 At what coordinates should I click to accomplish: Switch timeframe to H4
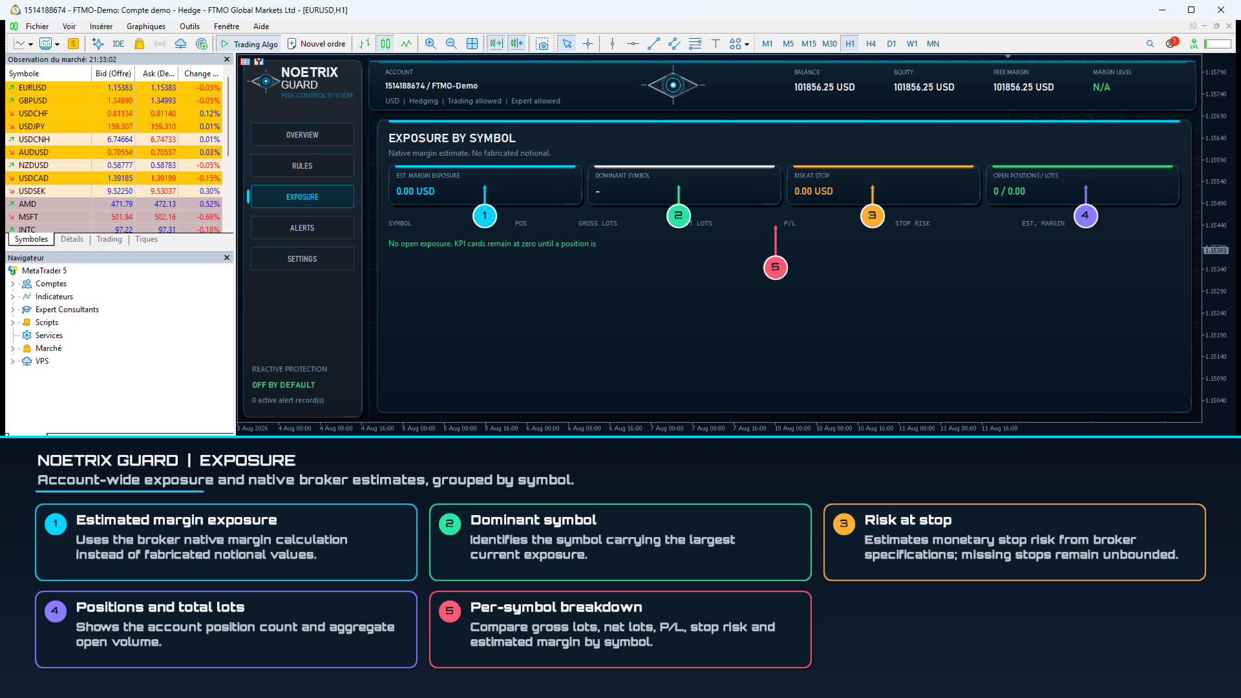tap(871, 44)
